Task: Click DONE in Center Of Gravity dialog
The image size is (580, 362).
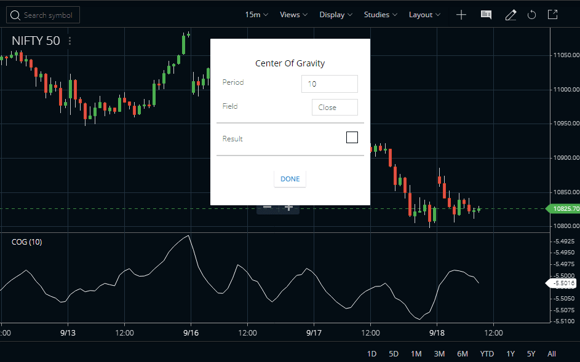Action: click(290, 179)
